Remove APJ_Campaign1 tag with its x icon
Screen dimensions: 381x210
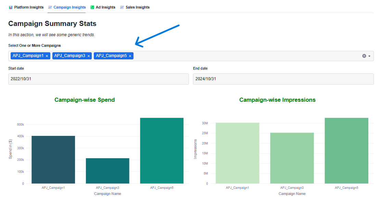pyautogui.click(x=47, y=56)
